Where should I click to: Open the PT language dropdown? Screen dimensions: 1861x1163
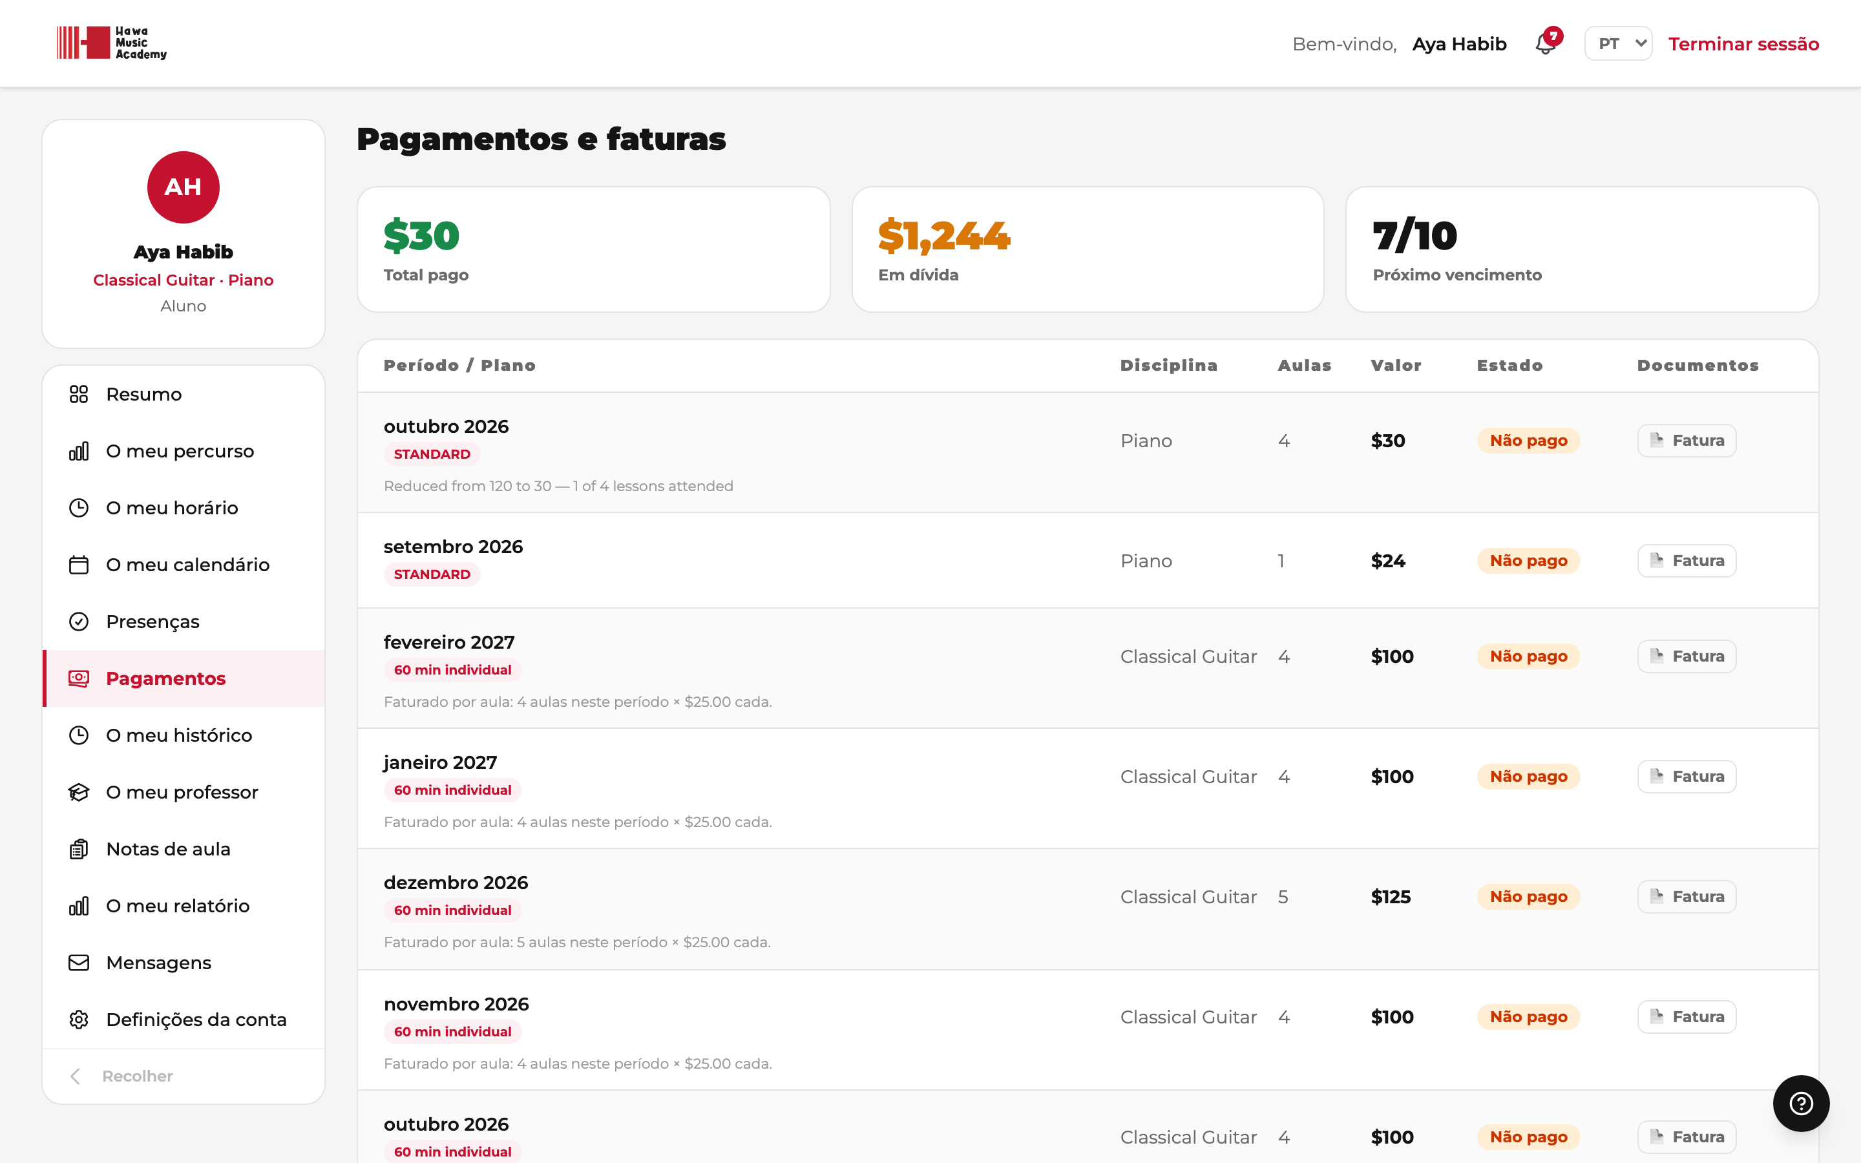pyautogui.click(x=1618, y=44)
